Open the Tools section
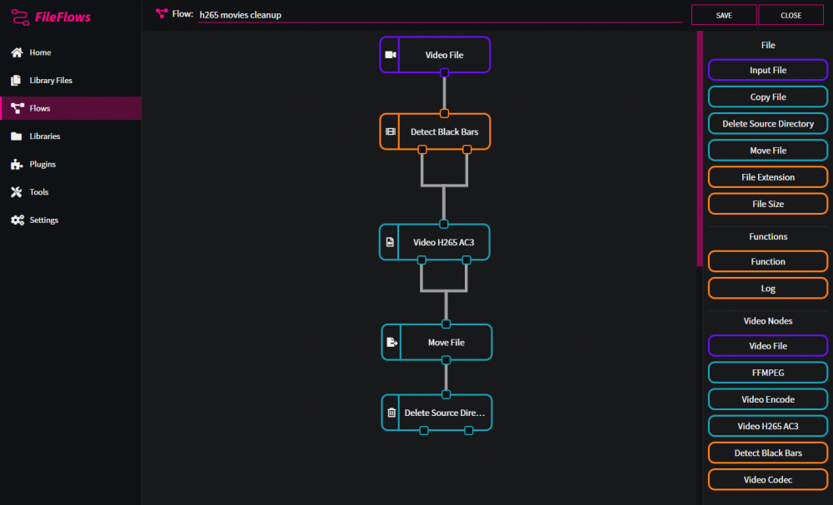The width and height of the screenshot is (833, 505). tap(71, 192)
